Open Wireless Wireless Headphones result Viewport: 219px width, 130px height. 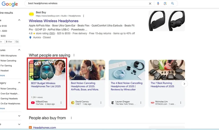tap(54, 21)
